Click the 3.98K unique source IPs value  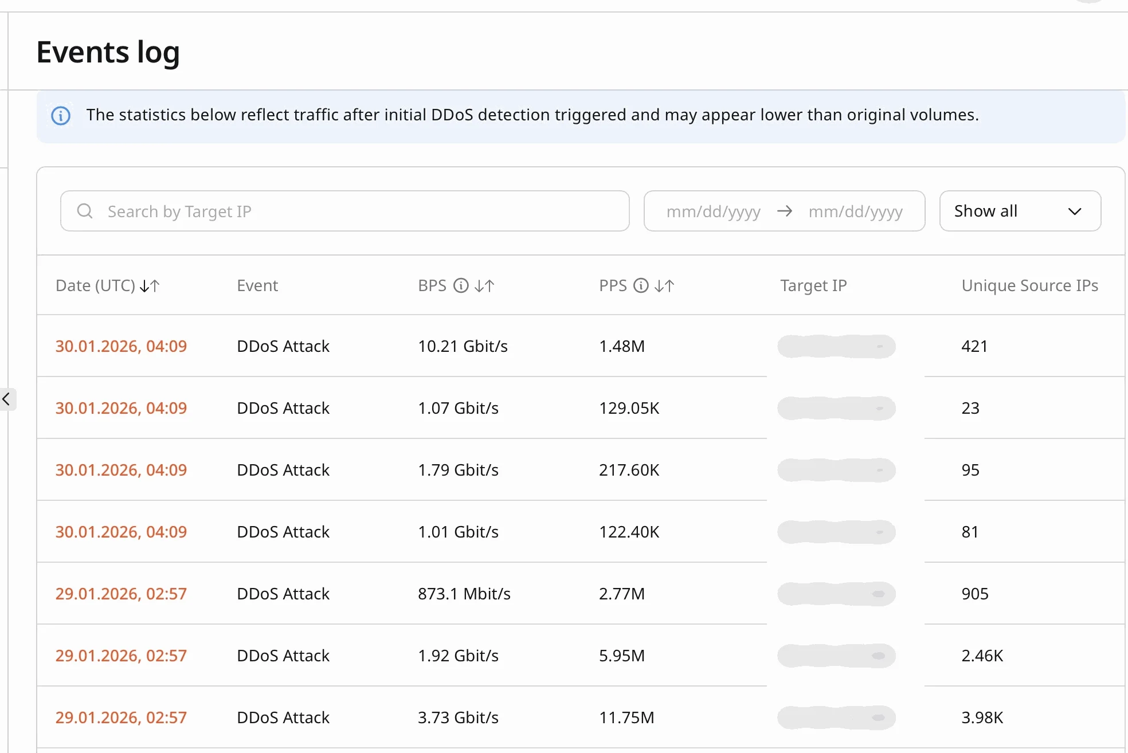[982, 717]
